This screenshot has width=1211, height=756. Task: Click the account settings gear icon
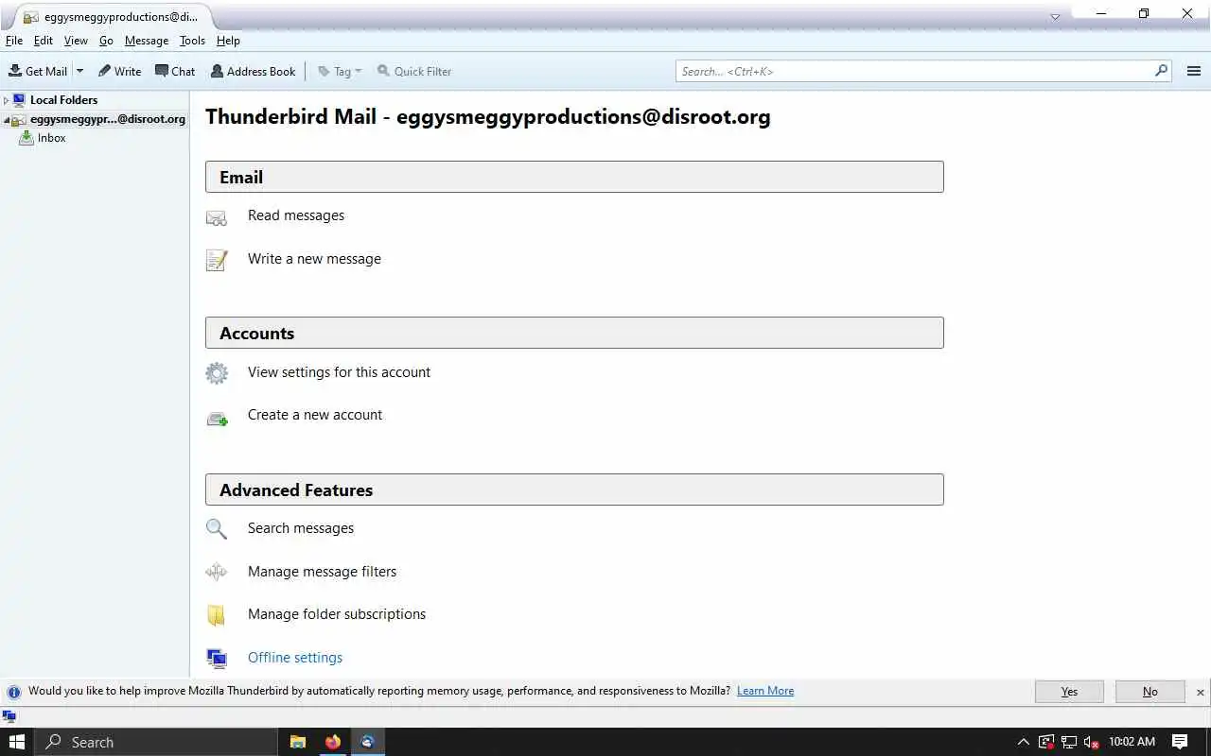(x=217, y=373)
